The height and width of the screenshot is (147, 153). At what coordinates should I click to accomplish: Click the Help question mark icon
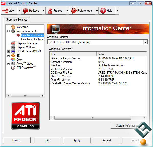(103, 11)
